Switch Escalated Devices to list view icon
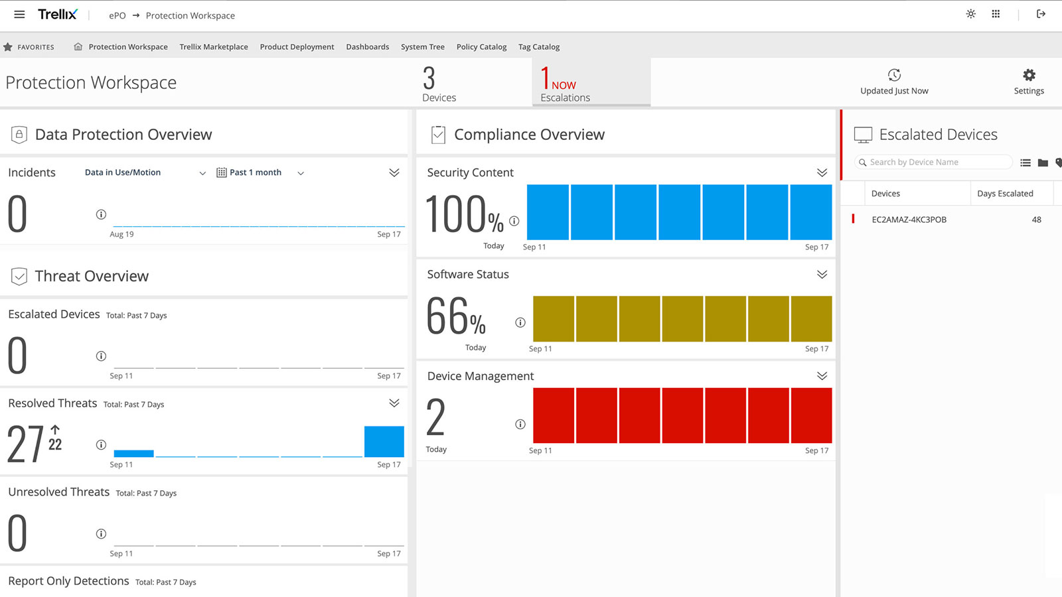This screenshot has width=1062, height=597. [x=1025, y=163]
